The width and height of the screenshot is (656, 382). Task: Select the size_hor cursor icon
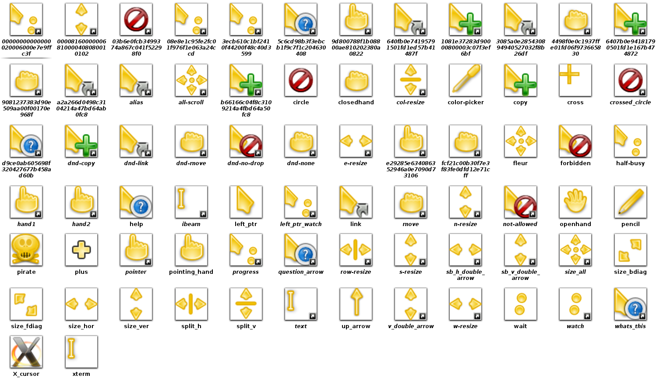[x=81, y=304]
